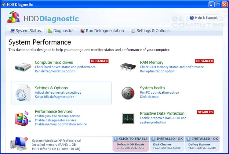Select the Disk Cleaner installed module
The height and width of the screenshot is (154, 229).
(167, 144)
